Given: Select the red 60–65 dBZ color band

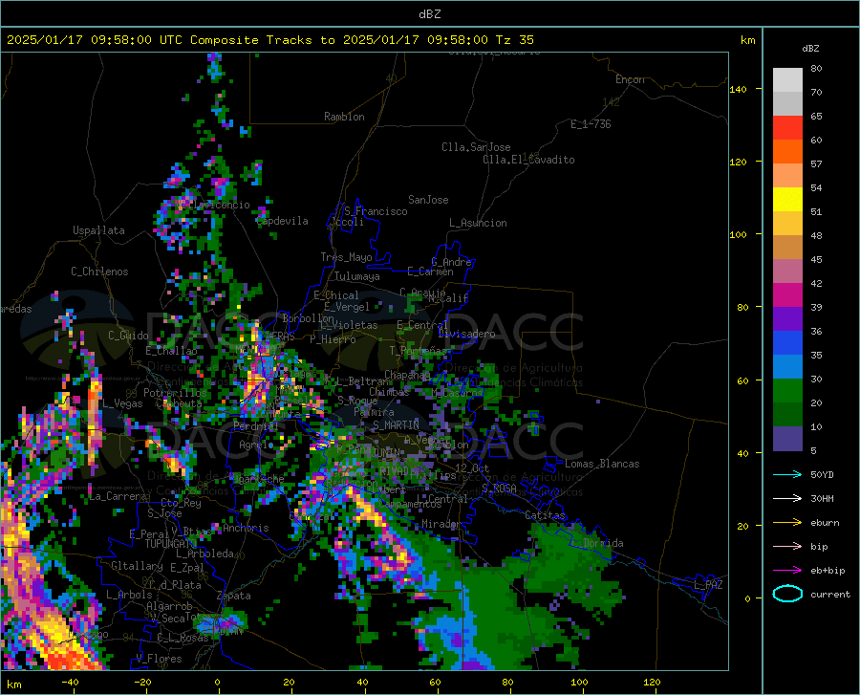Looking at the screenshot, I should 787,128.
